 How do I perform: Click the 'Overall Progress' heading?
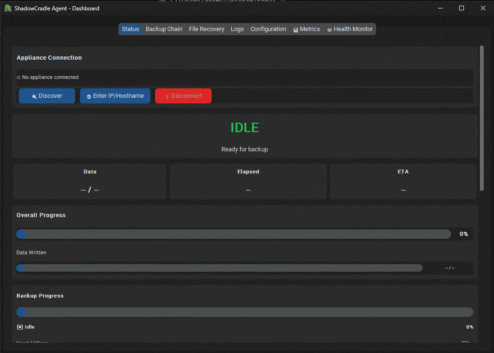(41, 215)
